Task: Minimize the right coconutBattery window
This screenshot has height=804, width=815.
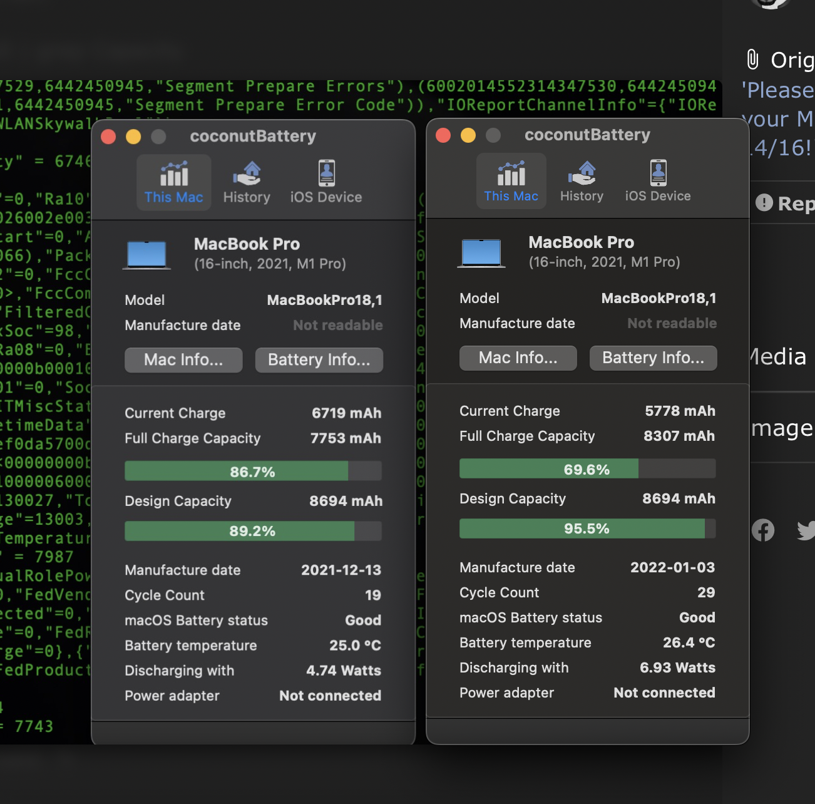Action: tap(468, 135)
